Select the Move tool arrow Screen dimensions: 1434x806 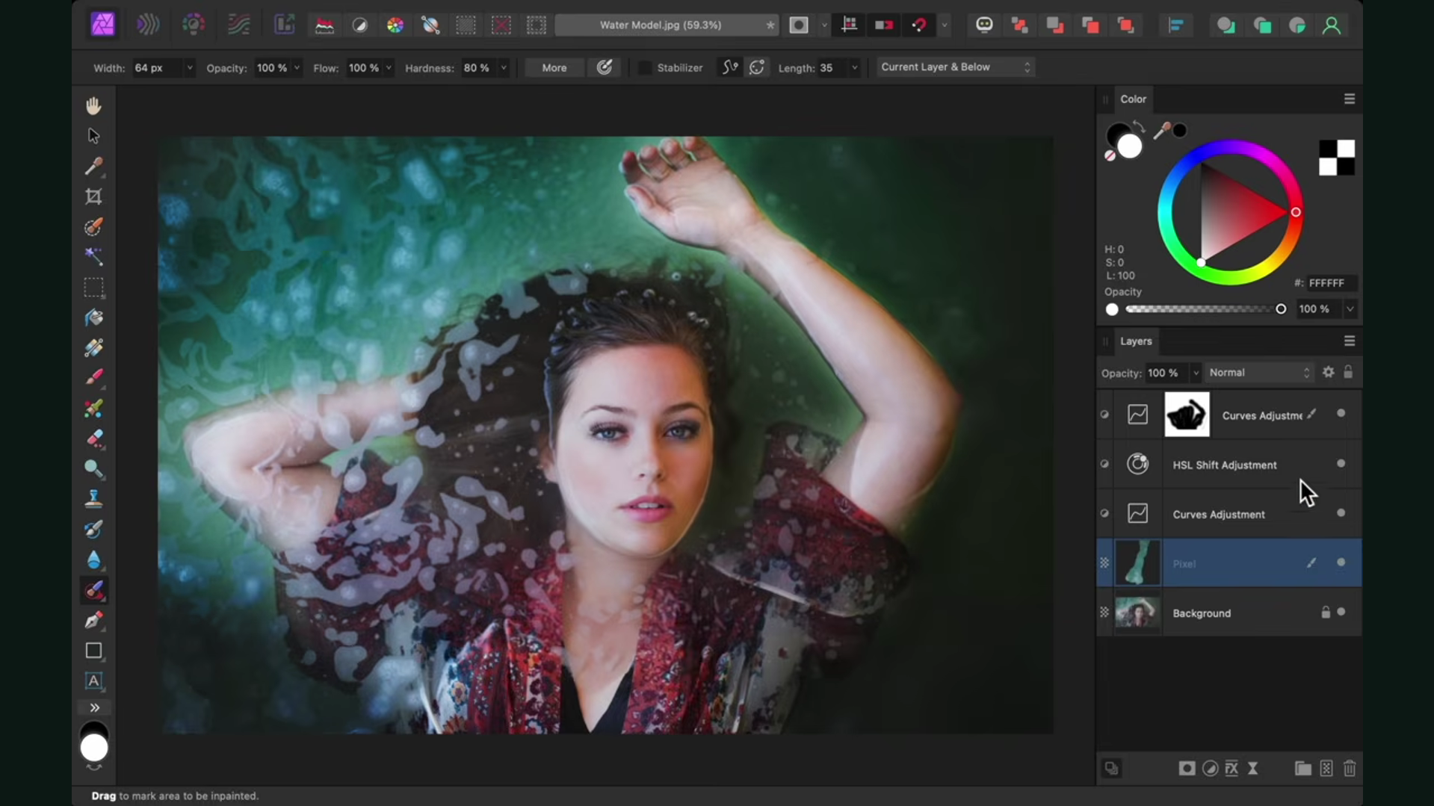[93, 136]
